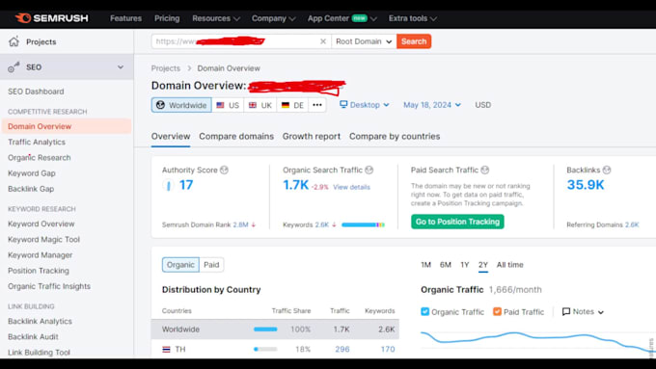Select the 1M time range
The width and height of the screenshot is (656, 369).
point(425,265)
